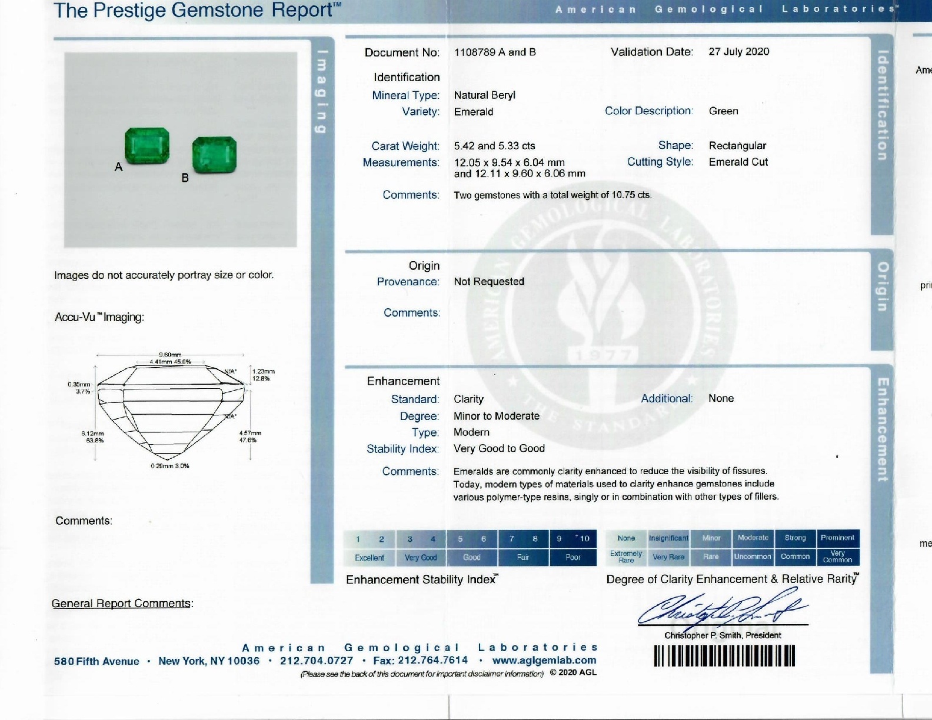Select the 'Very Good' stability index cell
This screenshot has width=932, height=720.
[421, 558]
